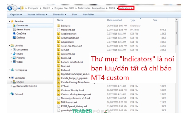Click the Burn toolbar button
Screen dimensions: 183x116
tap(74, 15)
